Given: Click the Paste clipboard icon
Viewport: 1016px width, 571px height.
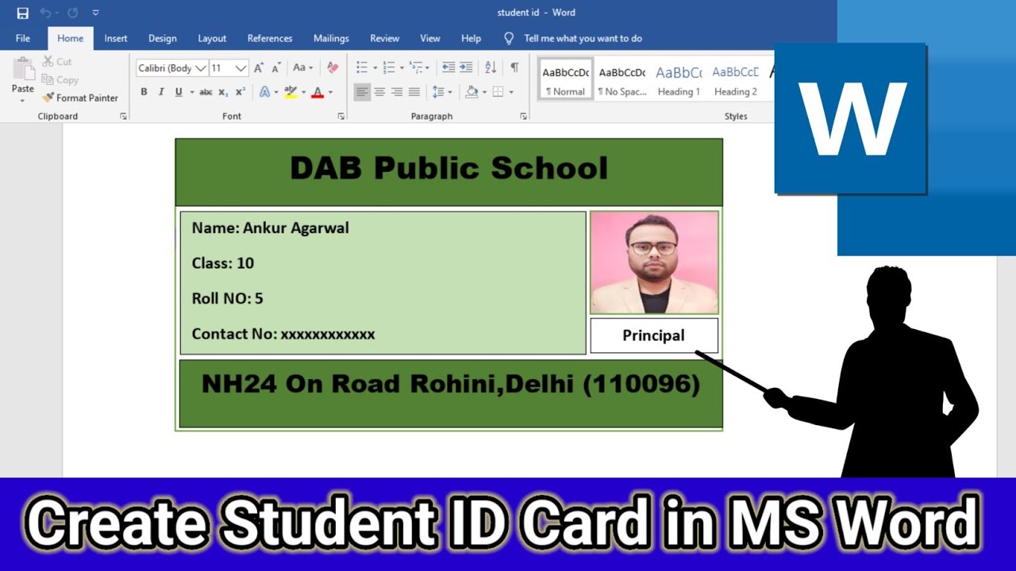Looking at the screenshot, I should coord(23,69).
